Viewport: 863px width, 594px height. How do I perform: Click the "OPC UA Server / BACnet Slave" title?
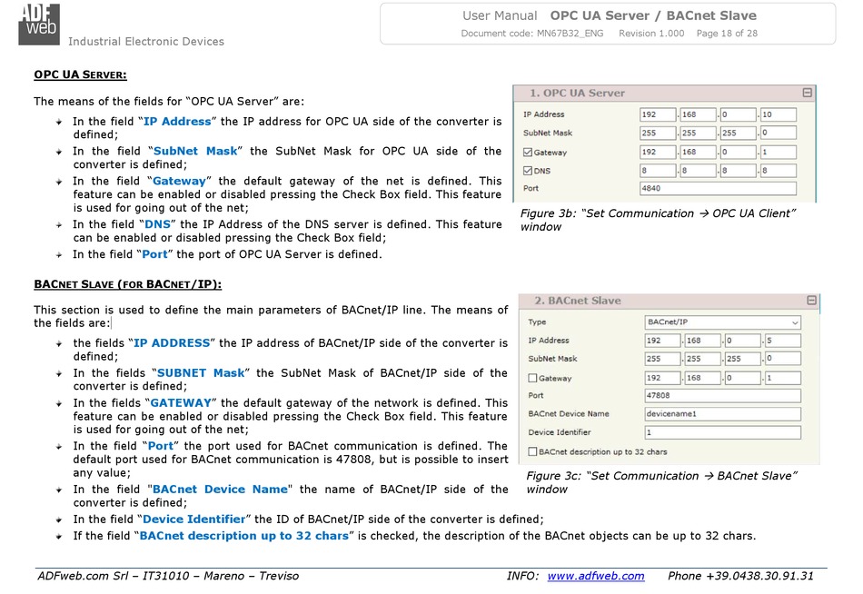coord(653,15)
